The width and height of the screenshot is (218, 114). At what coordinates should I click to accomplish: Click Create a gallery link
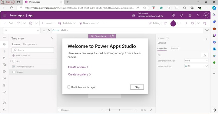tap(79, 75)
